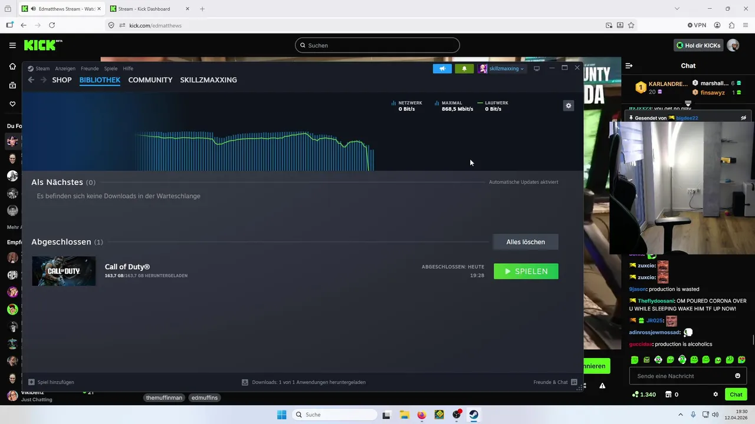
Task: Click the KICK logo
Action: (43, 45)
